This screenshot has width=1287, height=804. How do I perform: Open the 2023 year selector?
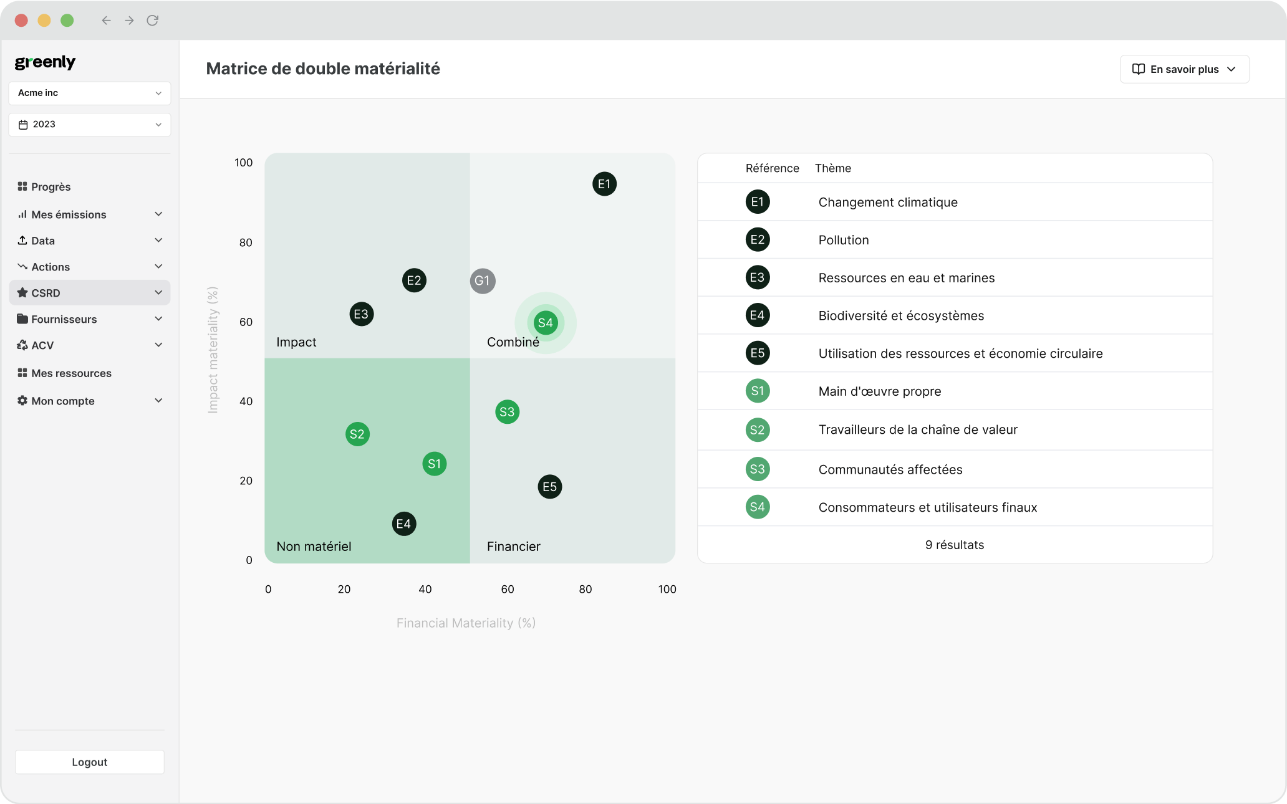pos(90,123)
